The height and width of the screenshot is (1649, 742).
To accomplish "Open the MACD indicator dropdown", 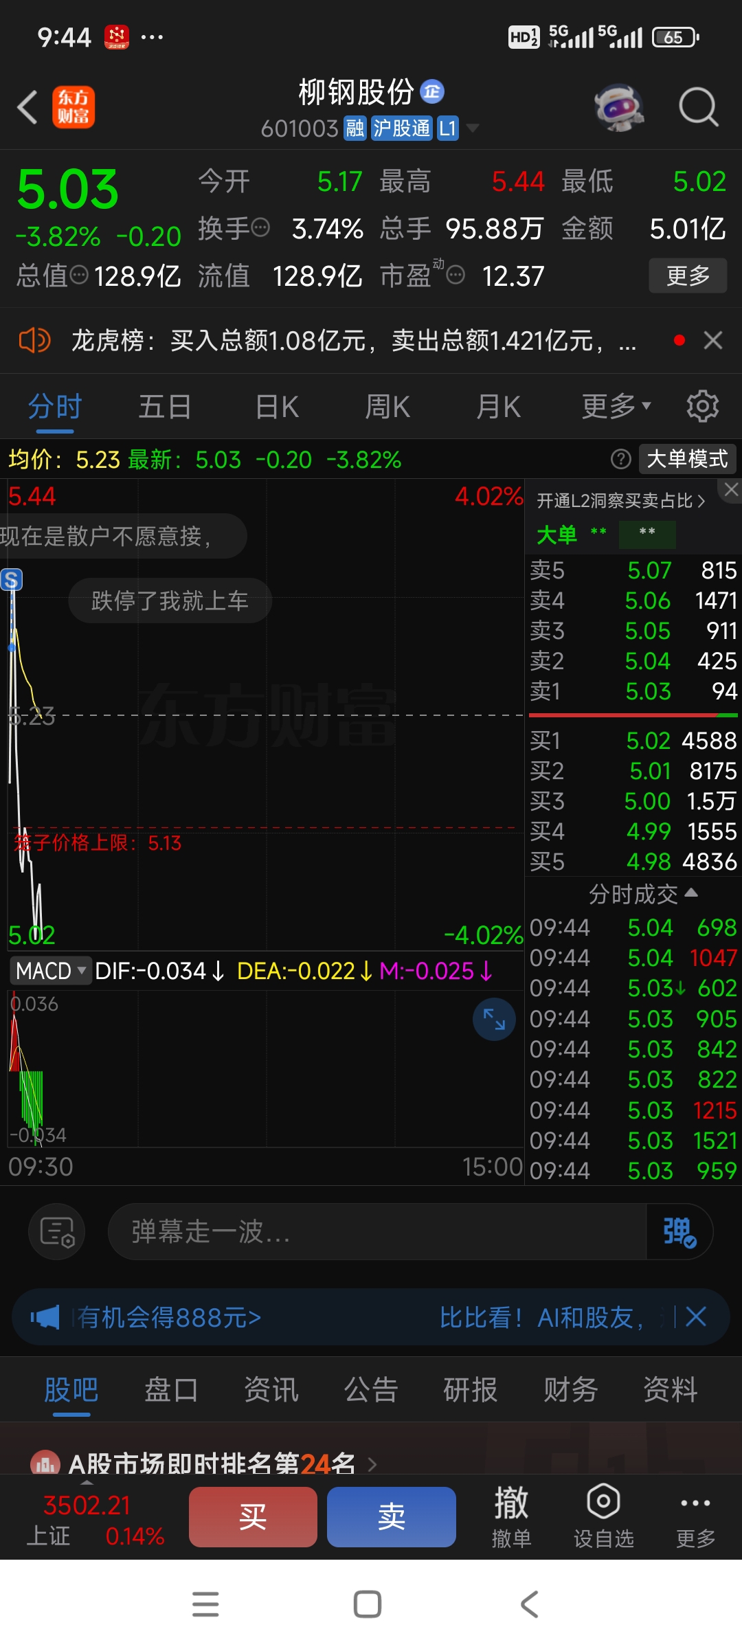I will pos(51,971).
